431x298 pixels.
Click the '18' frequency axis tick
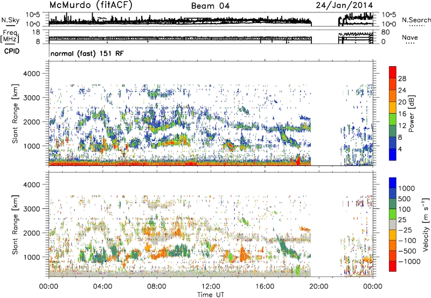coord(36,32)
